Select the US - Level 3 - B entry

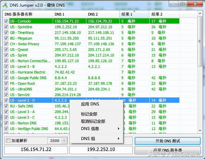point(22,67)
